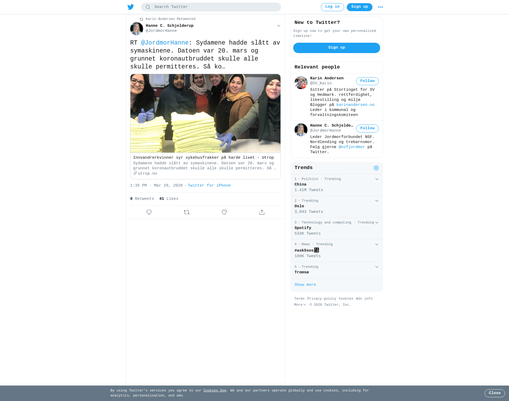Expand options for the China trend
The image size is (509, 401).
point(377,179)
